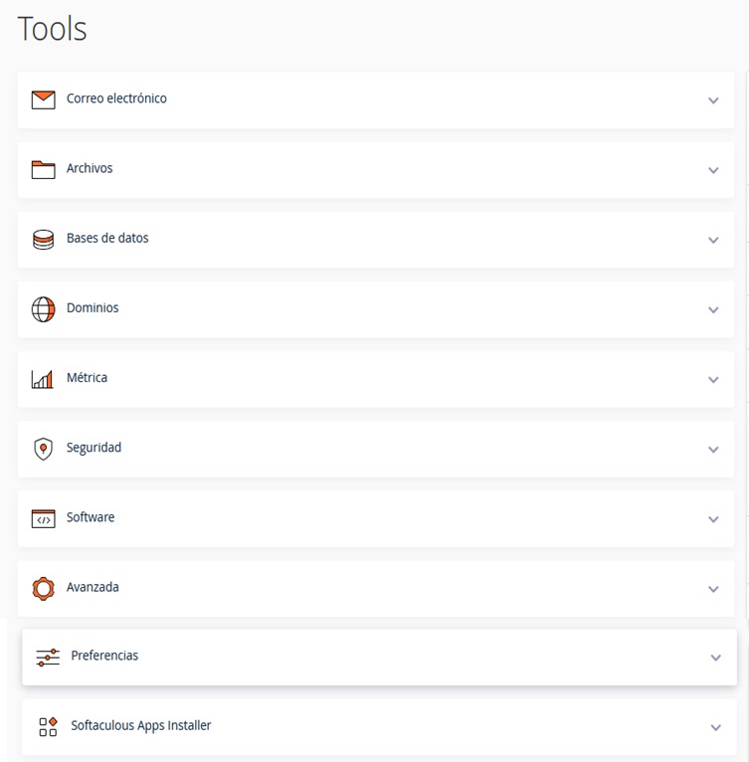Click the shield icon for Seguridad
749x762 pixels.
click(43, 449)
